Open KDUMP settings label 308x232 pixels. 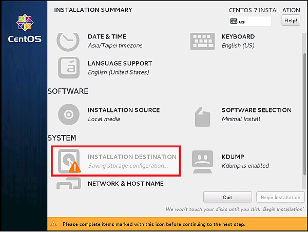point(233,157)
